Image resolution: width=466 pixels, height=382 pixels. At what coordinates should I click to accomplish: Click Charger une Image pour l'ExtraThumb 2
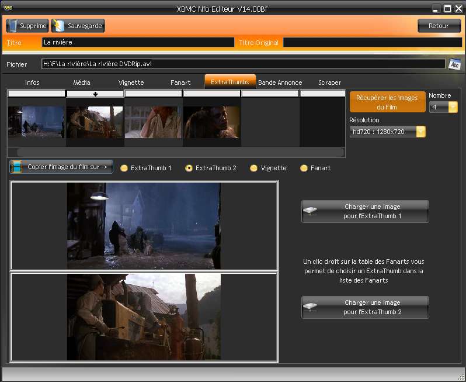click(365, 307)
